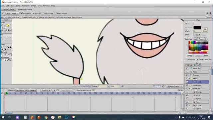Open Google Chrome from the taskbar

point(46,117)
